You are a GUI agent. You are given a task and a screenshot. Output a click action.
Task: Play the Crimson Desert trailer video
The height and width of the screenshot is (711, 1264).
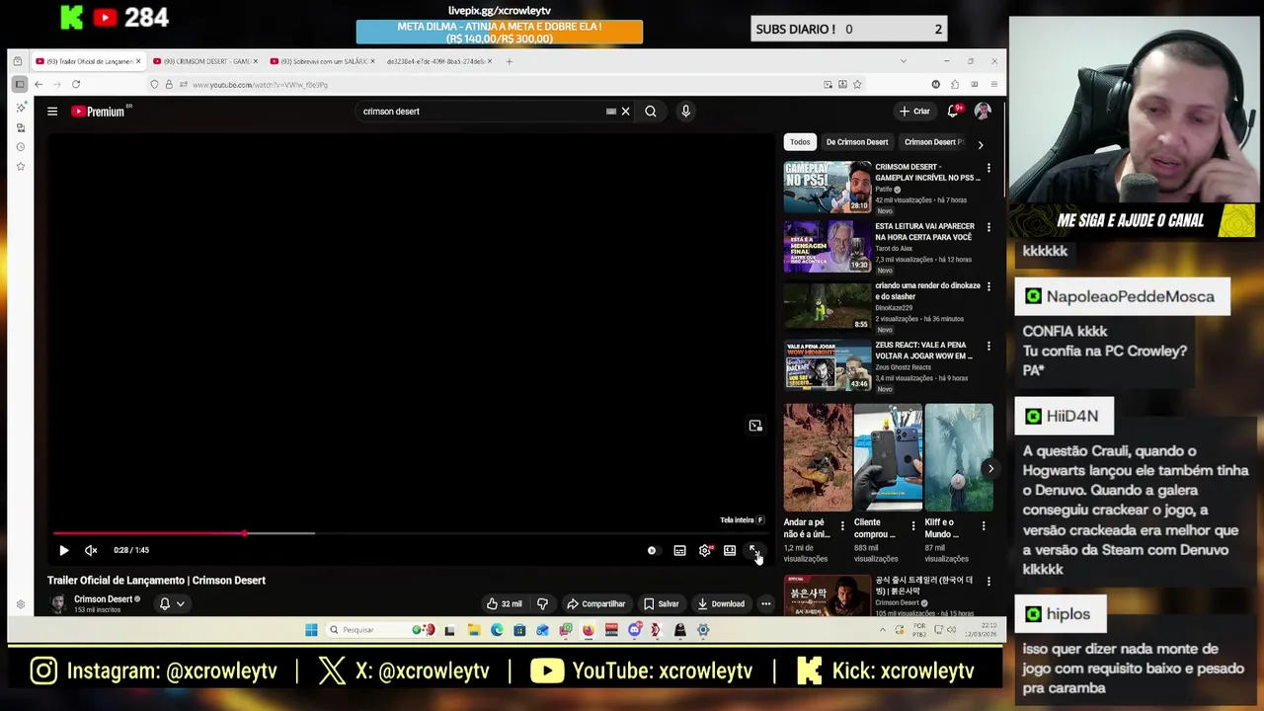pos(64,550)
